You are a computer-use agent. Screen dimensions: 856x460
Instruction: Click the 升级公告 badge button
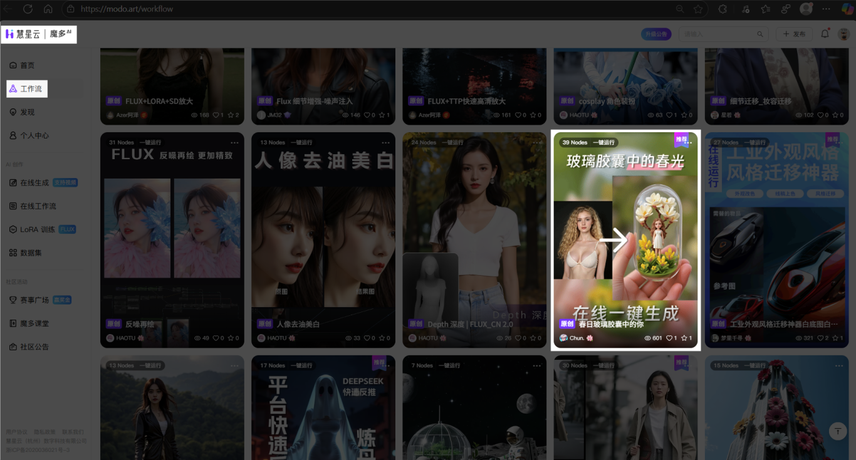click(656, 34)
